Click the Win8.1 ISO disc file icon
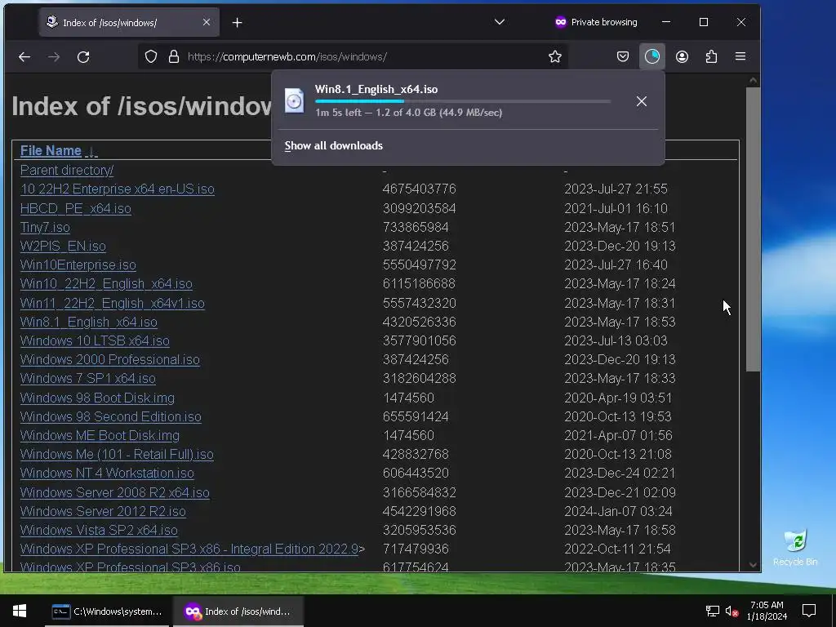 (x=294, y=100)
